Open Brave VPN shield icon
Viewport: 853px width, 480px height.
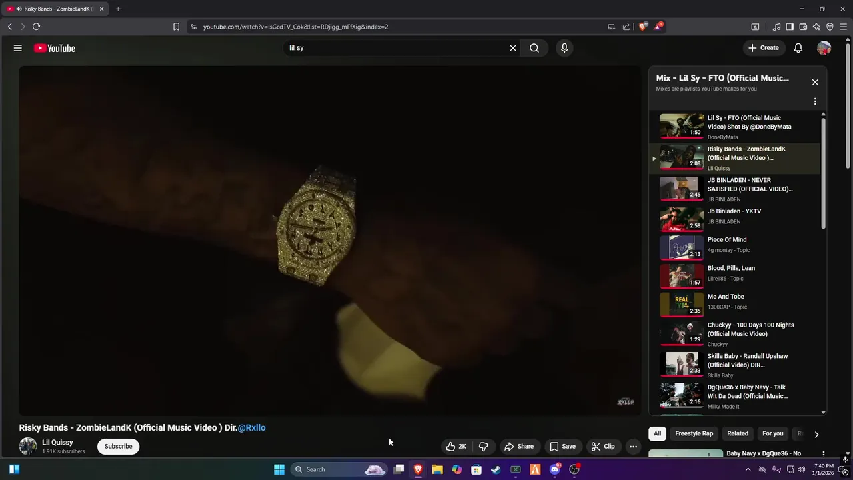point(830,27)
